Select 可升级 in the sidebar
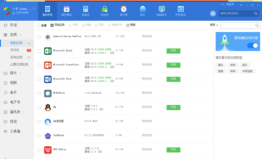This screenshot has height=159, width=262. click(x=15, y=50)
